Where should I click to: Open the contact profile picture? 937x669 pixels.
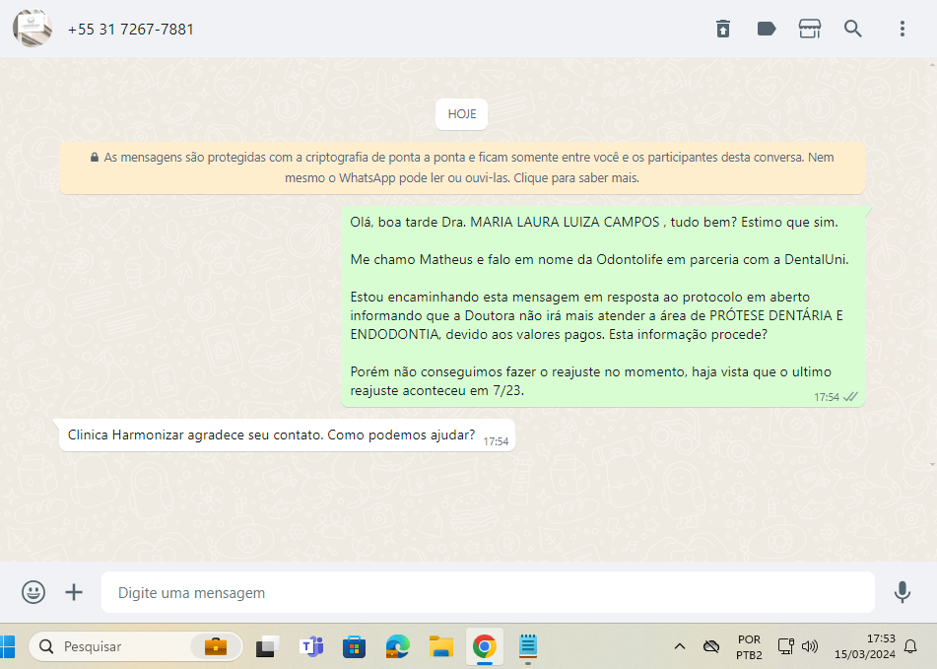tap(33, 28)
